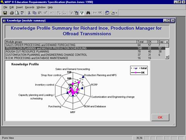Screen dimensions: 186x140
Task: Click the Form View status bar text
Action: click(8, 138)
